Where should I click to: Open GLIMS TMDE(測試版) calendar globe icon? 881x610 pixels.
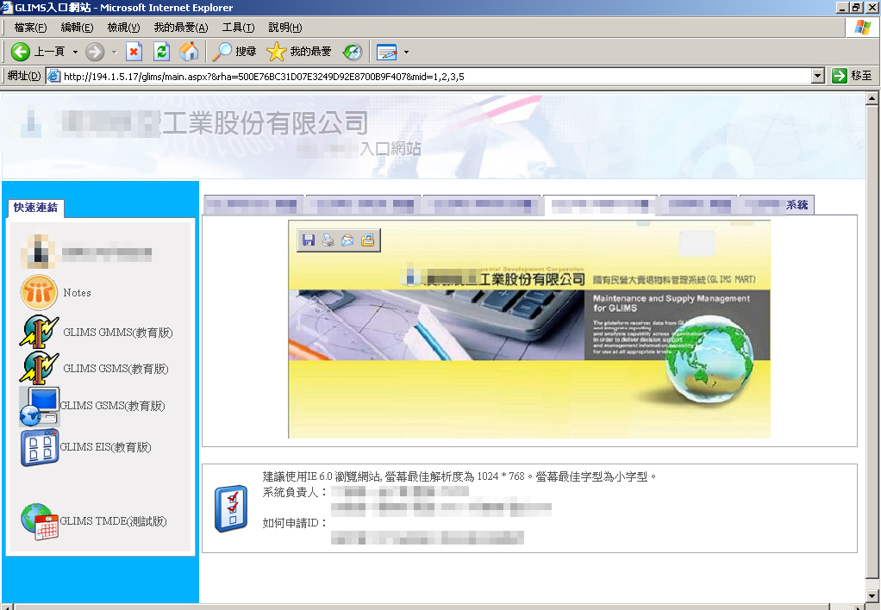(x=39, y=521)
